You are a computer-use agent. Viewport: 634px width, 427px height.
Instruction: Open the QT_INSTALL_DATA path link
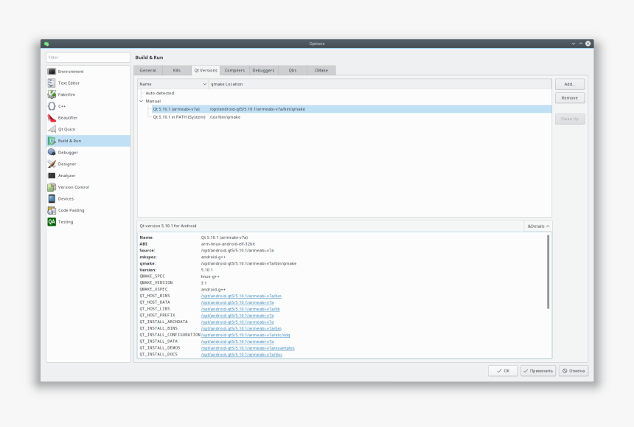[x=237, y=341]
